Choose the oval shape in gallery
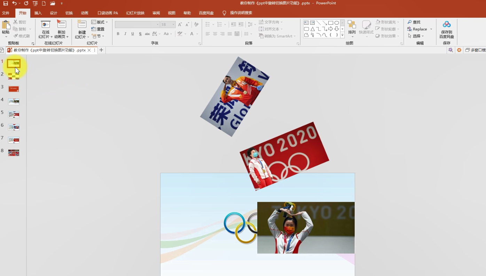The image size is (486, 276). click(337, 23)
